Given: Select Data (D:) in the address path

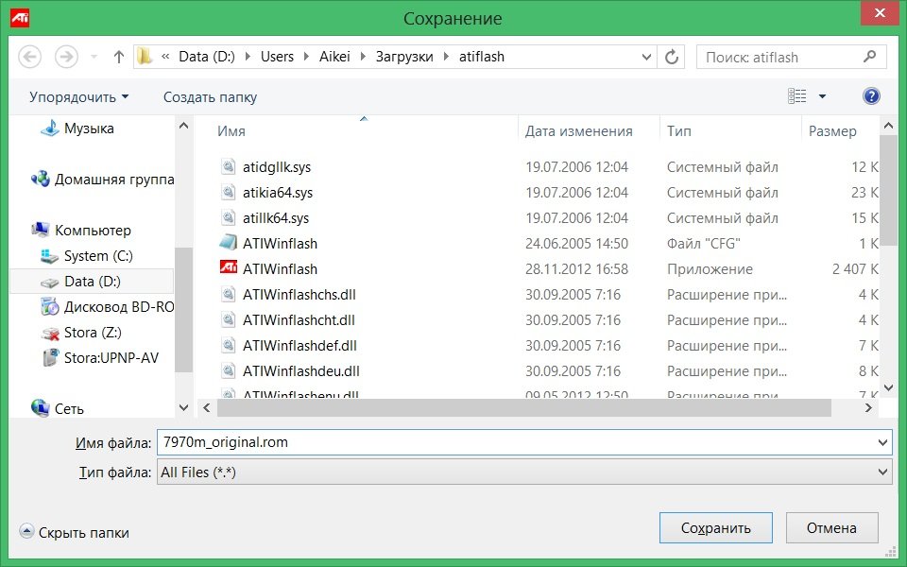Looking at the screenshot, I should (x=207, y=57).
